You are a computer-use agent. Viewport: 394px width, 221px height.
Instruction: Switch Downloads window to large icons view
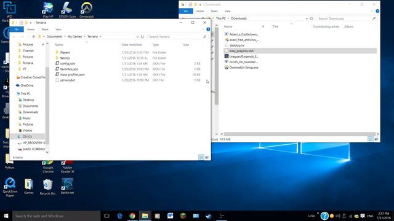coord(376,139)
